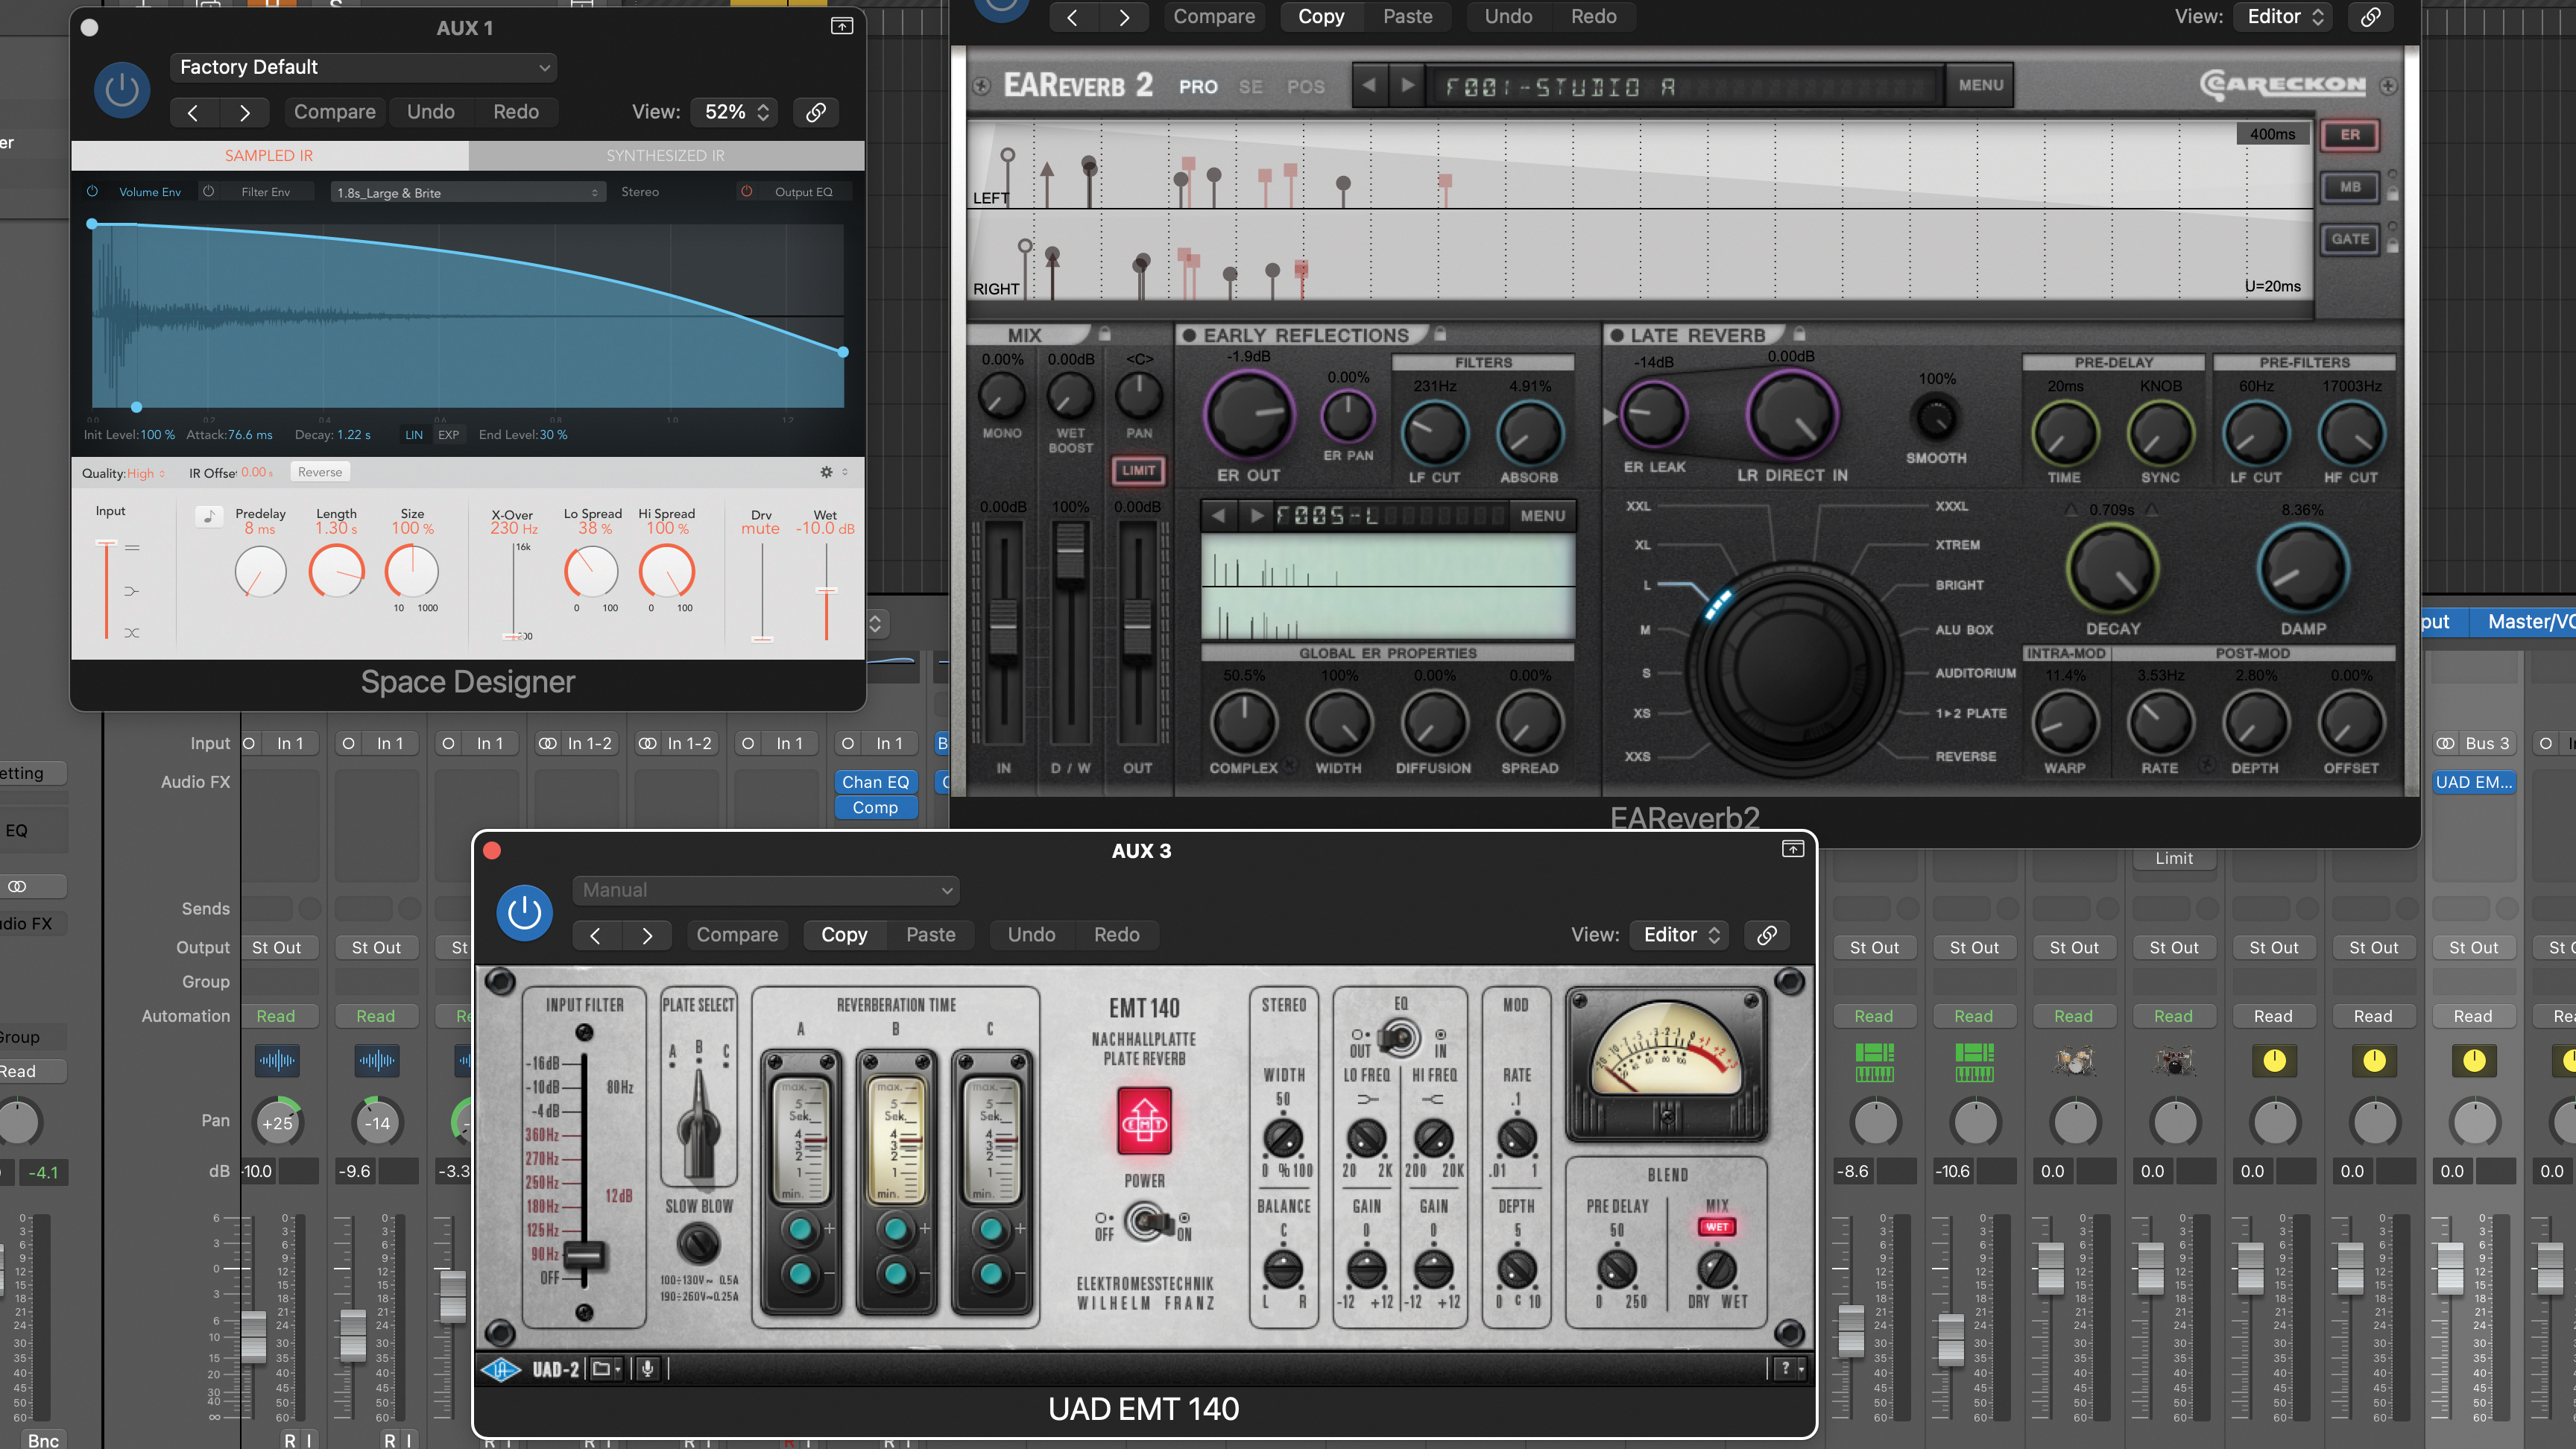2576x1449 pixels.
Task: Select LIN decay mode
Action: coord(414,435)
